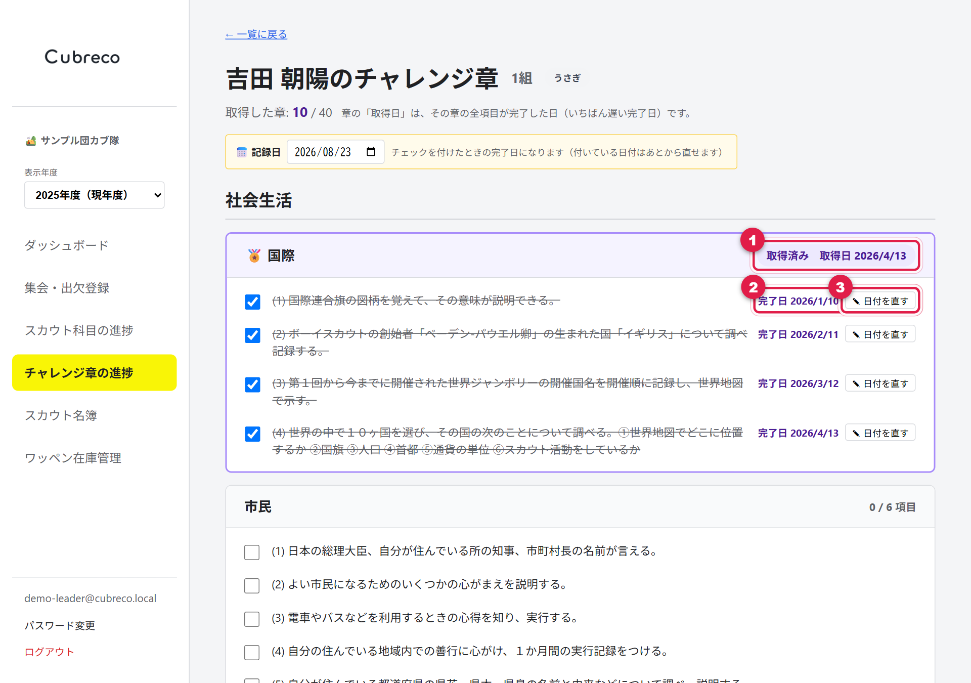Click the 0 / 6 項目 counter in 市民
971x683 pixels.
[x=893, y=507]
